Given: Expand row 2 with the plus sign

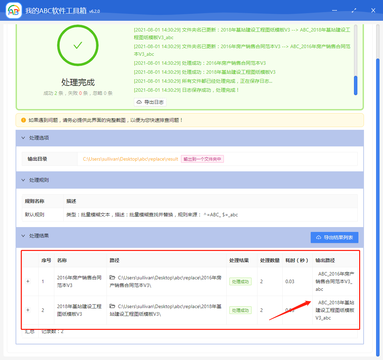Looking at the screenshot, I should pyautogui.click(x=28, y=310).
